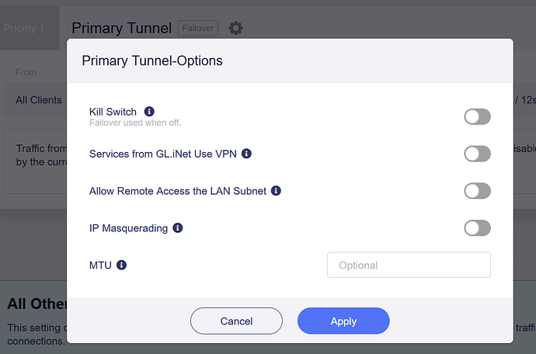The width and height of the screenshot is (536, 354).
Task: Click the IP Masquerading info icon
Action: (x=178, y=228)
